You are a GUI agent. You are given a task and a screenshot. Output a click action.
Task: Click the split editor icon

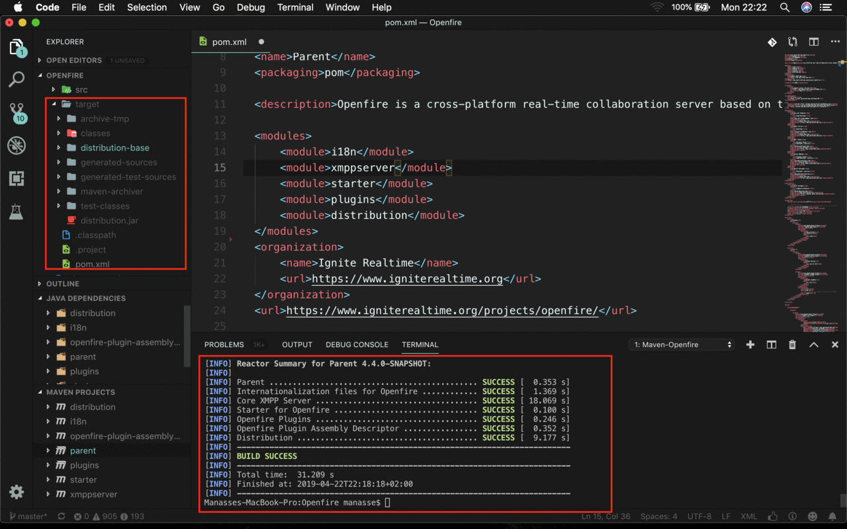814,42
